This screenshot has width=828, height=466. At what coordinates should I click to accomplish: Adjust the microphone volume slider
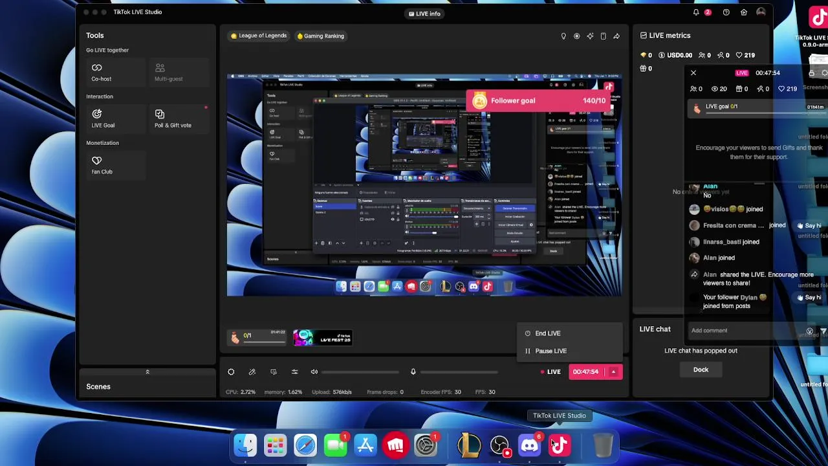[x=459, y=372]
